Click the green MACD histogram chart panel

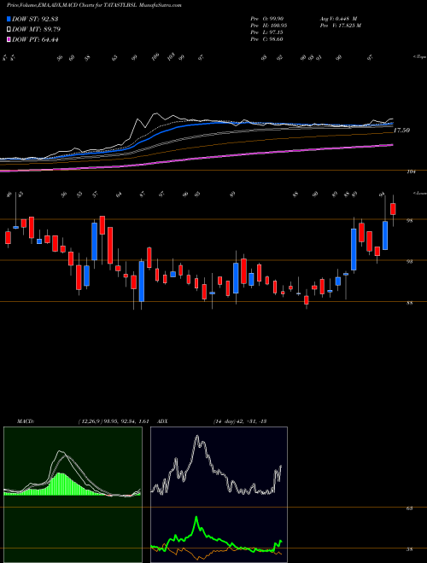[73, 495]
